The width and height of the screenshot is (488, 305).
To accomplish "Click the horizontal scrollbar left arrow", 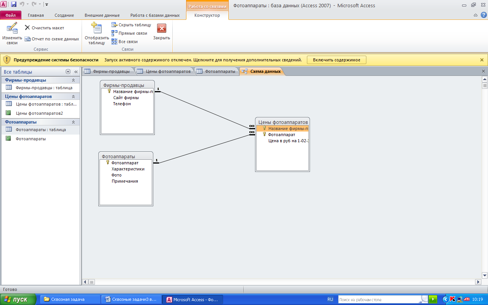I will point(85,282).
